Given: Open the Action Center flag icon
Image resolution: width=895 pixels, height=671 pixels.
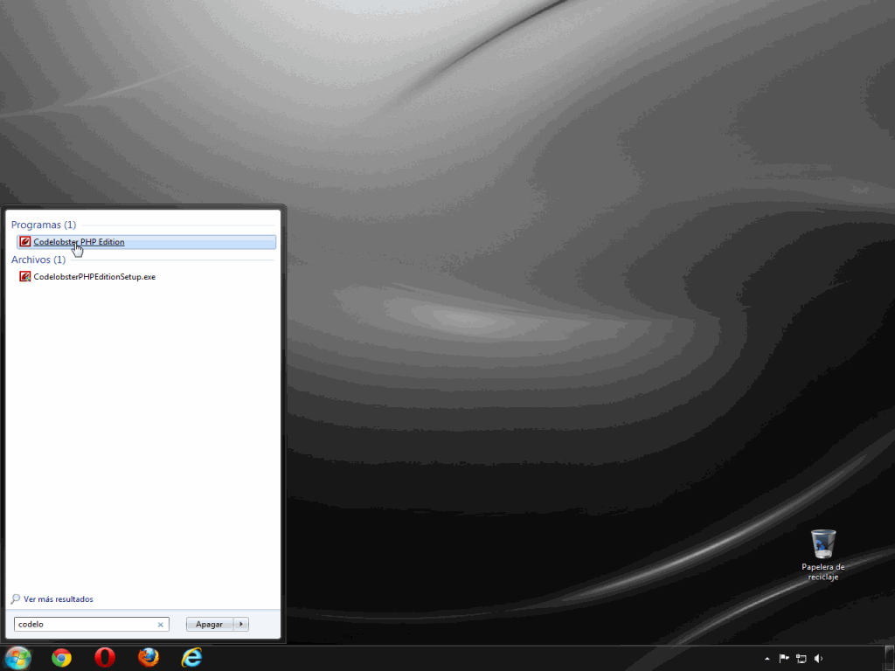Looking at the screenshot, I should point(784,659).
